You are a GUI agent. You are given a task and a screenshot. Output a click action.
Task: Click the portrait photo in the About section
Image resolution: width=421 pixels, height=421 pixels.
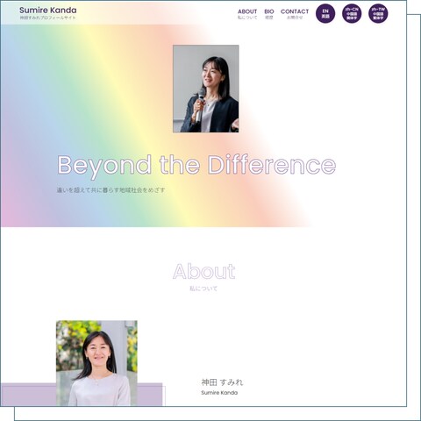click(x=96, y=363)
